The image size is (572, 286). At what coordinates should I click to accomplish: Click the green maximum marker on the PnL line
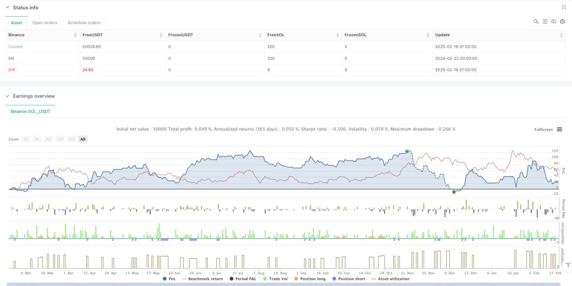pos(407,151)
